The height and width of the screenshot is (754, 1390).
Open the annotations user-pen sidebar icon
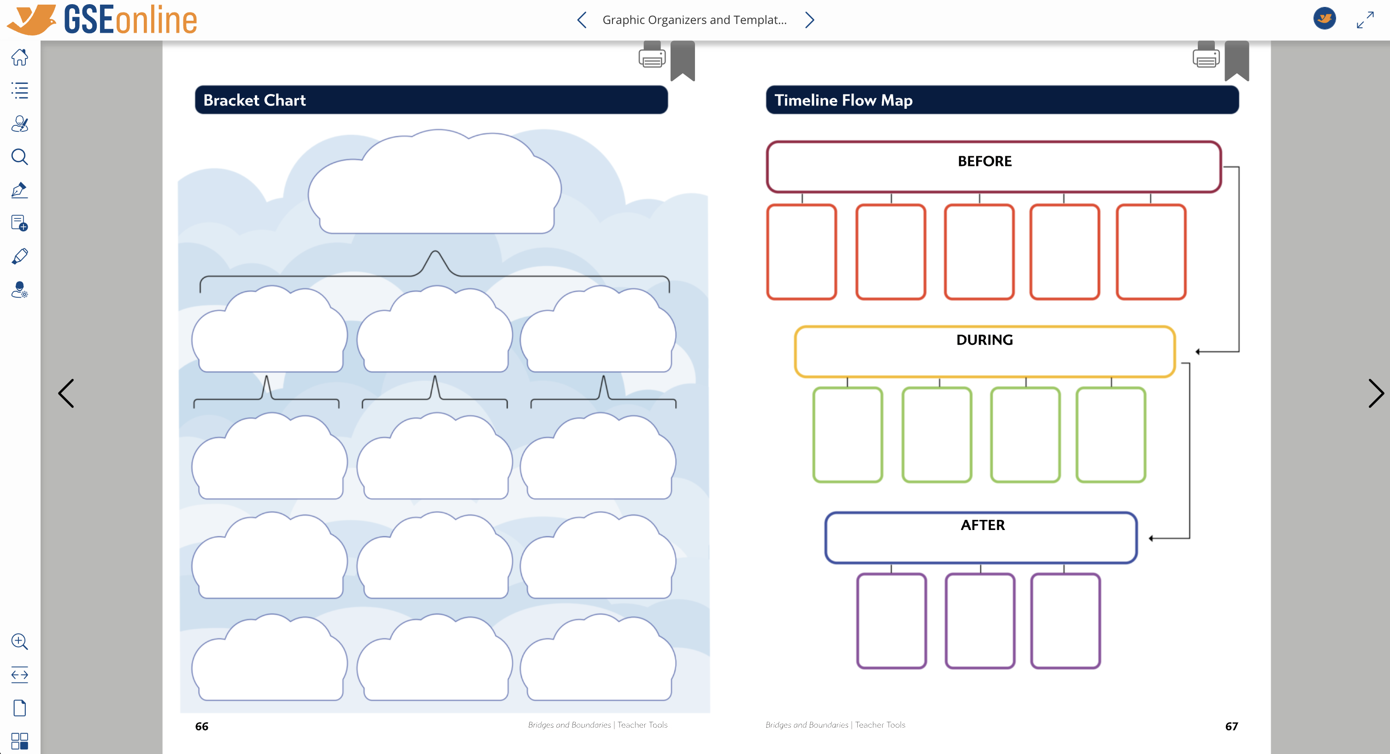pos(20,124)
